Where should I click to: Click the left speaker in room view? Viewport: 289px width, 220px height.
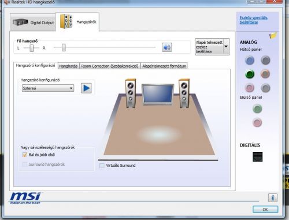131,93
